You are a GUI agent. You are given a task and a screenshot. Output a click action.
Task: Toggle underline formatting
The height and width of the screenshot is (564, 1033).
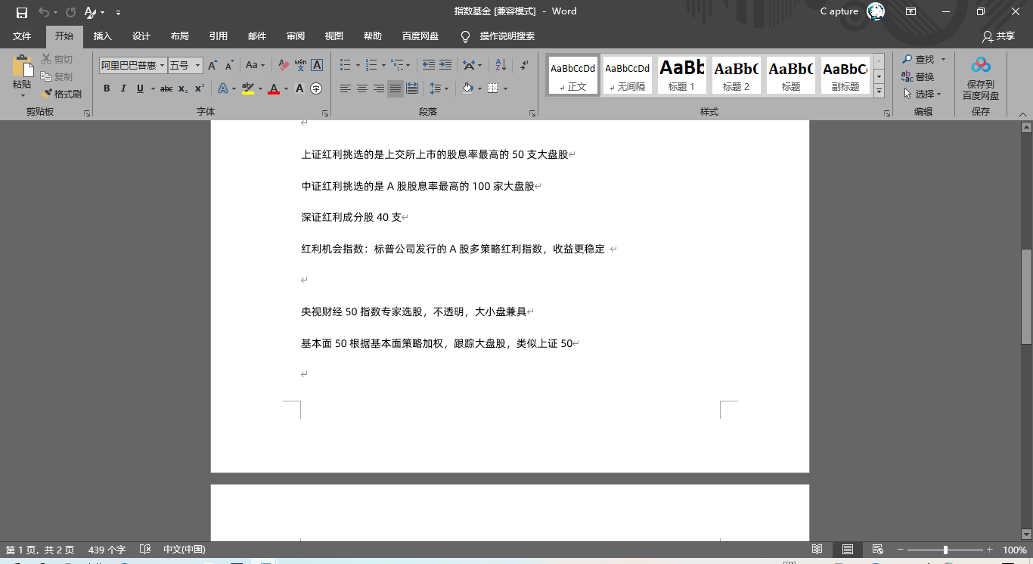(x=140, y=88)
